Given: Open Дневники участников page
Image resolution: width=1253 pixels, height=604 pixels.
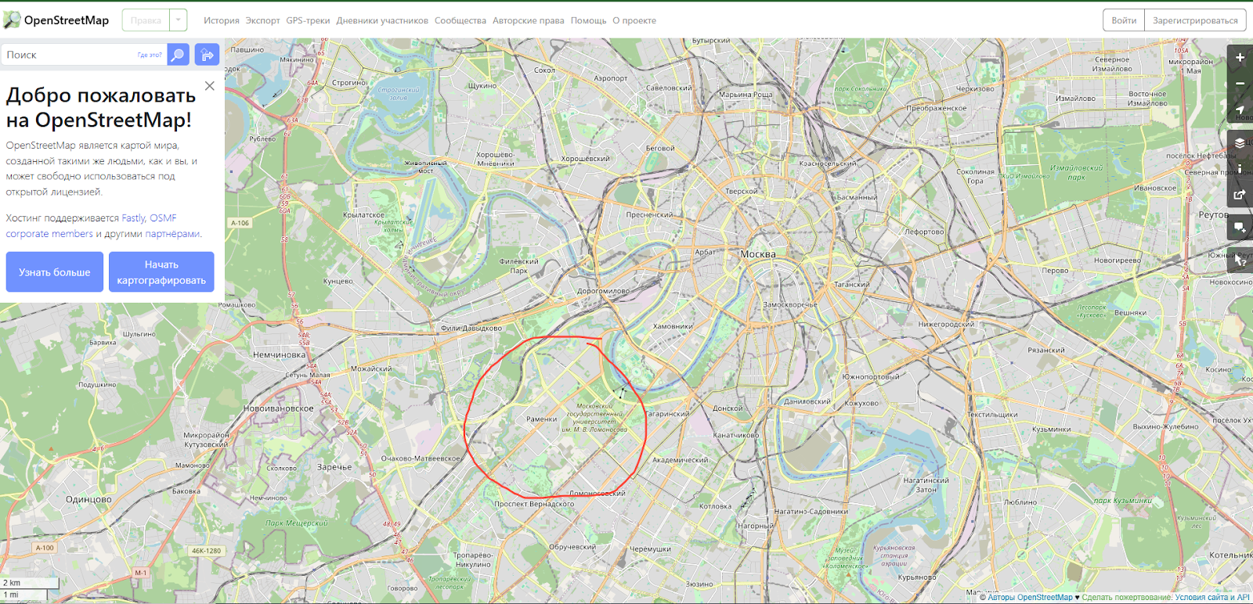Looking at the screenshot, I should point(382,20).
